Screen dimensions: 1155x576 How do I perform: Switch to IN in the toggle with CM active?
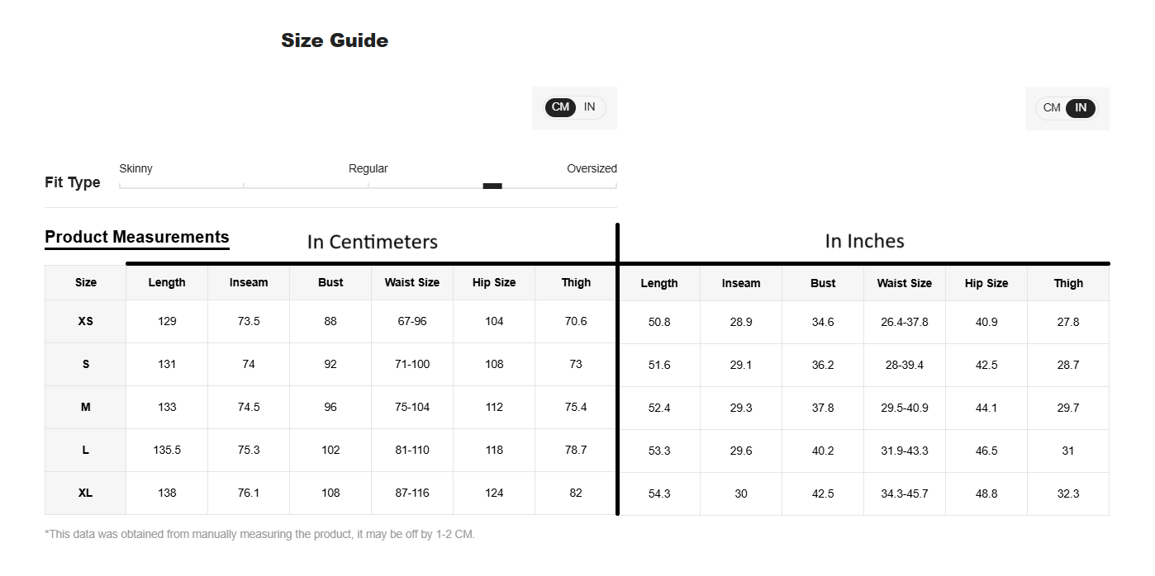tap(589, 107)
